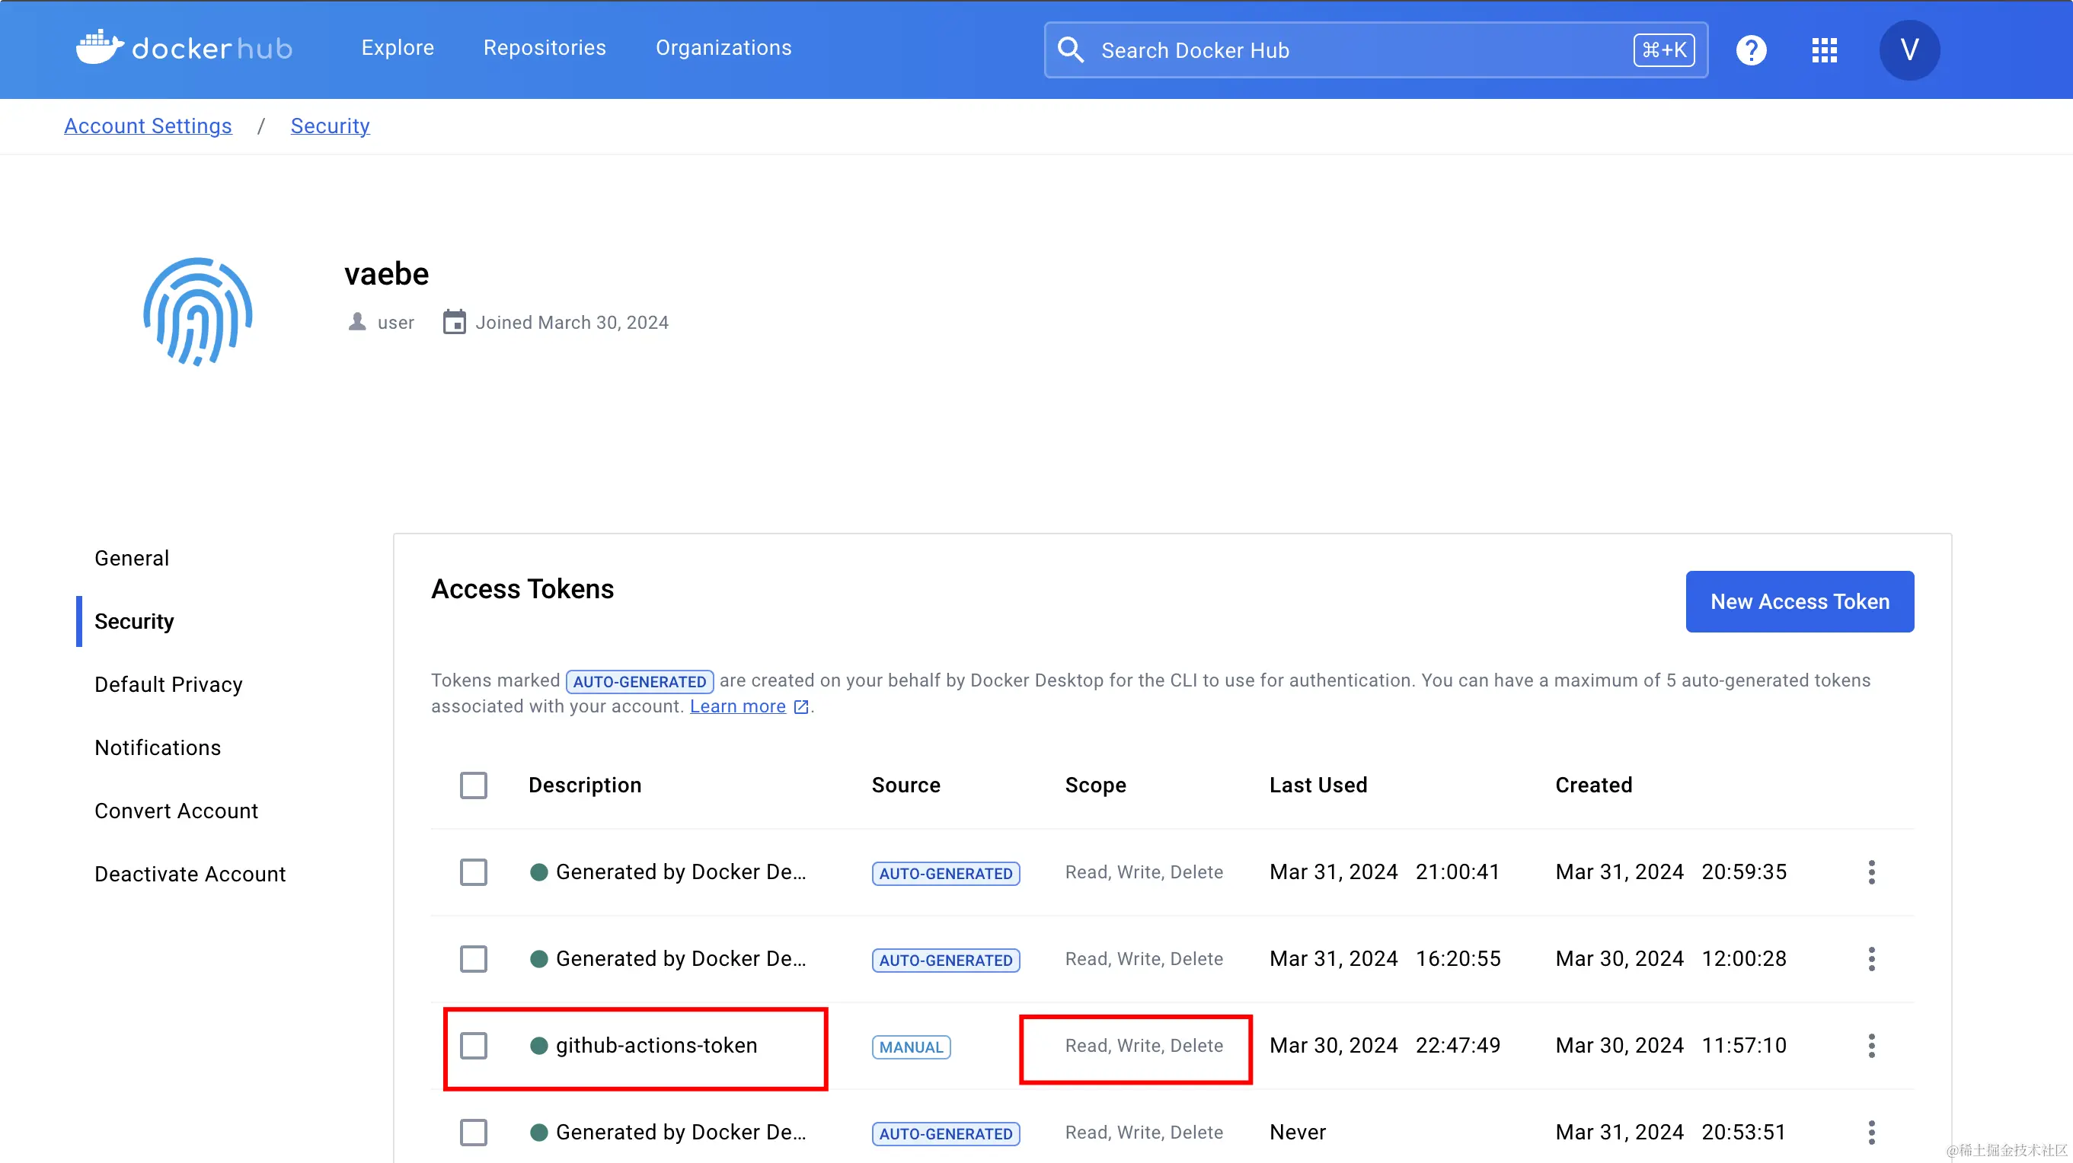Viewport: 2073px width, 1163px height.
Task: Select the github-actions-token checkbox
Action: tap(473, 1046)
